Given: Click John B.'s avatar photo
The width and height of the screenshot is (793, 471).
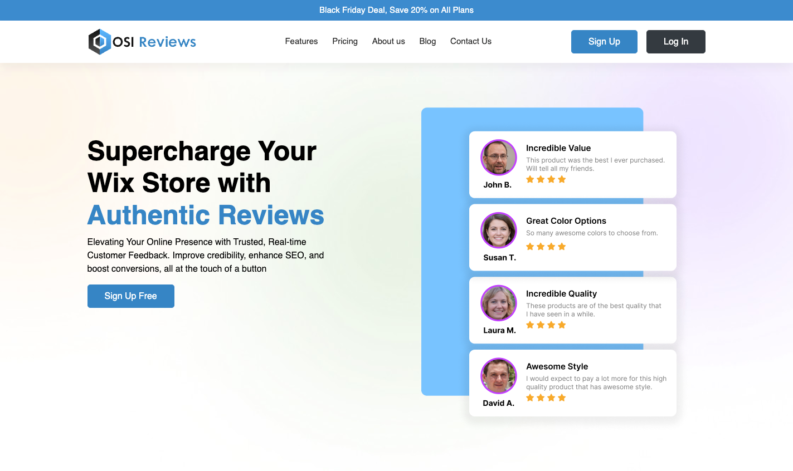Looking at the screenshot, I should 499,158.
